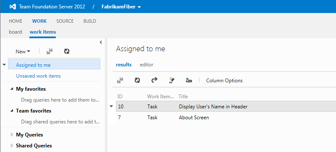This screenshot has height=152, width=336.
Task: Switch to the editor tab
Action: pos(147,65)
